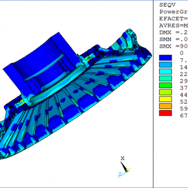Click the legend value starting with 67
Viewport: 188px width, 188px height.
click(184, 116)
